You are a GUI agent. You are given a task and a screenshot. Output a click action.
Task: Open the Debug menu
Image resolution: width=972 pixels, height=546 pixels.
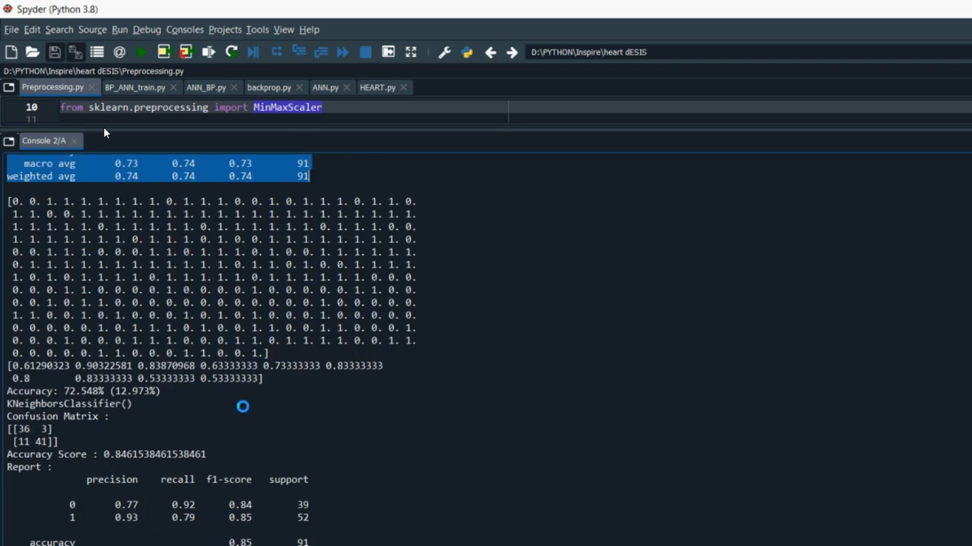pyautogui.click(x=146, y=30)
